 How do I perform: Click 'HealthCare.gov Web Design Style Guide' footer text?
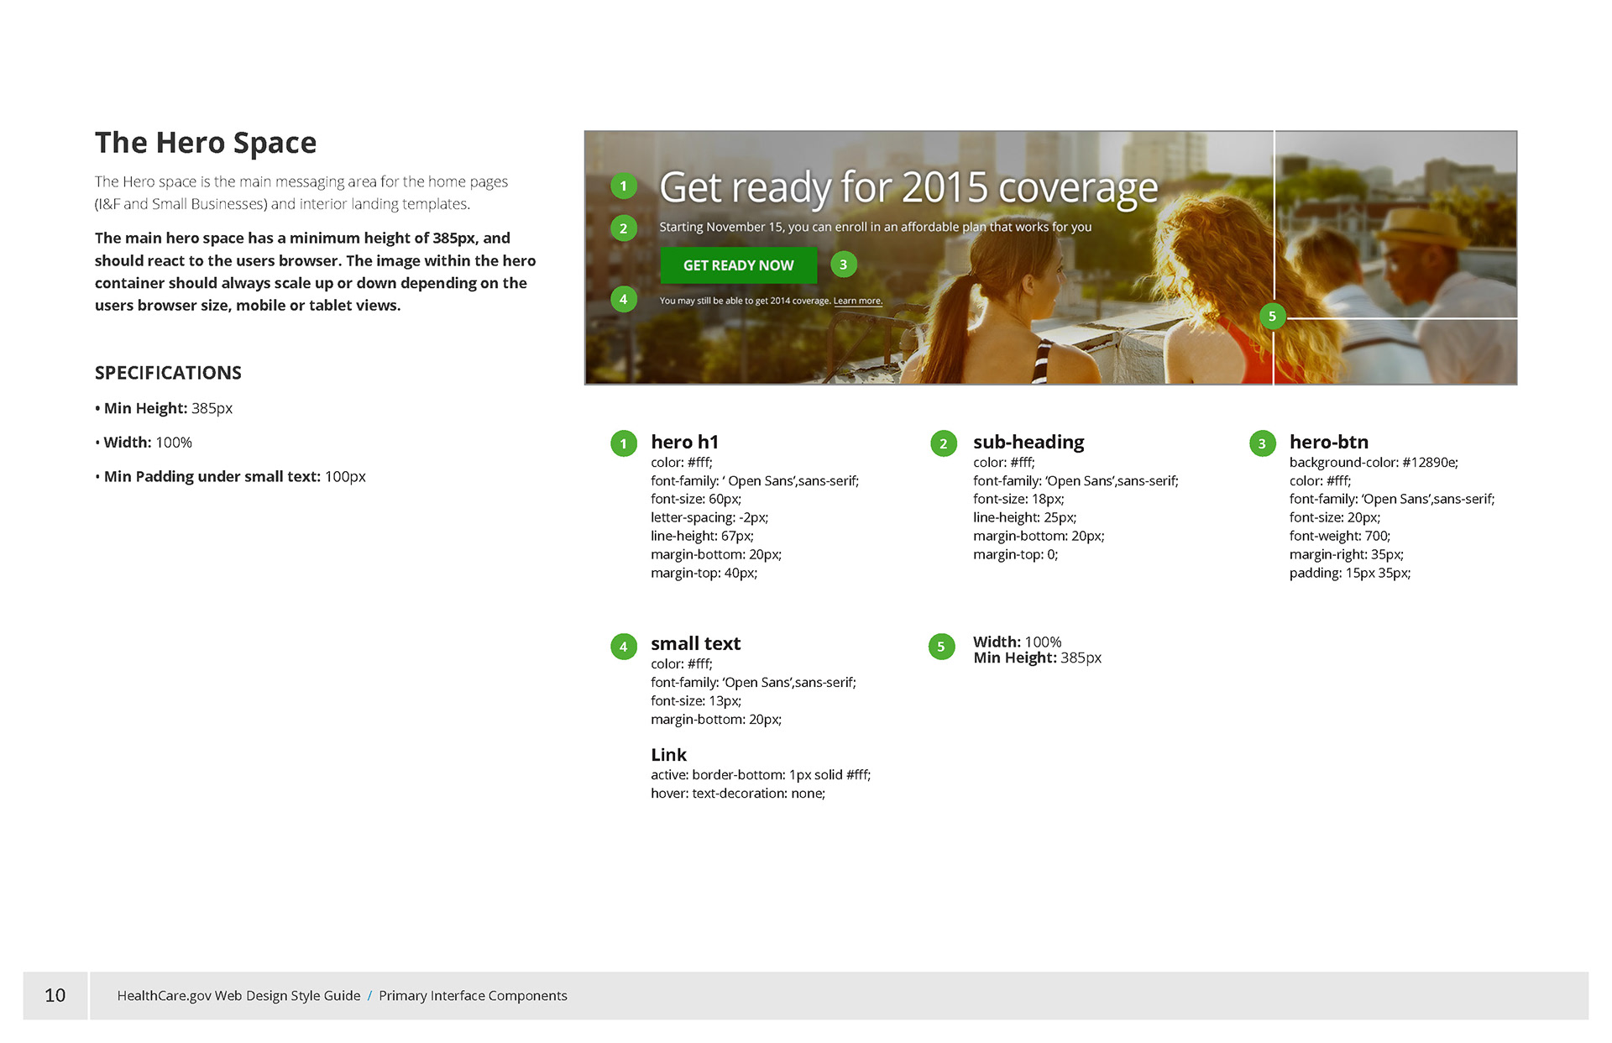238,995
